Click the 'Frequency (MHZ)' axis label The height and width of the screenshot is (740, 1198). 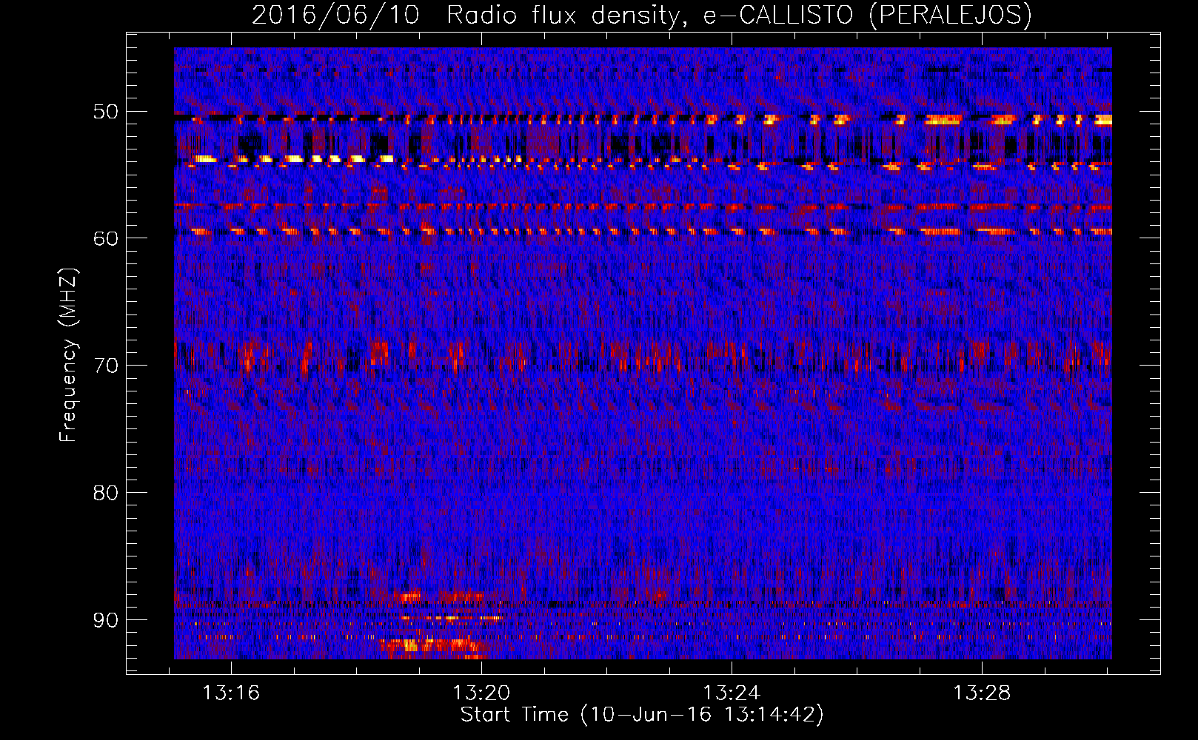click(x=68, y=355)
